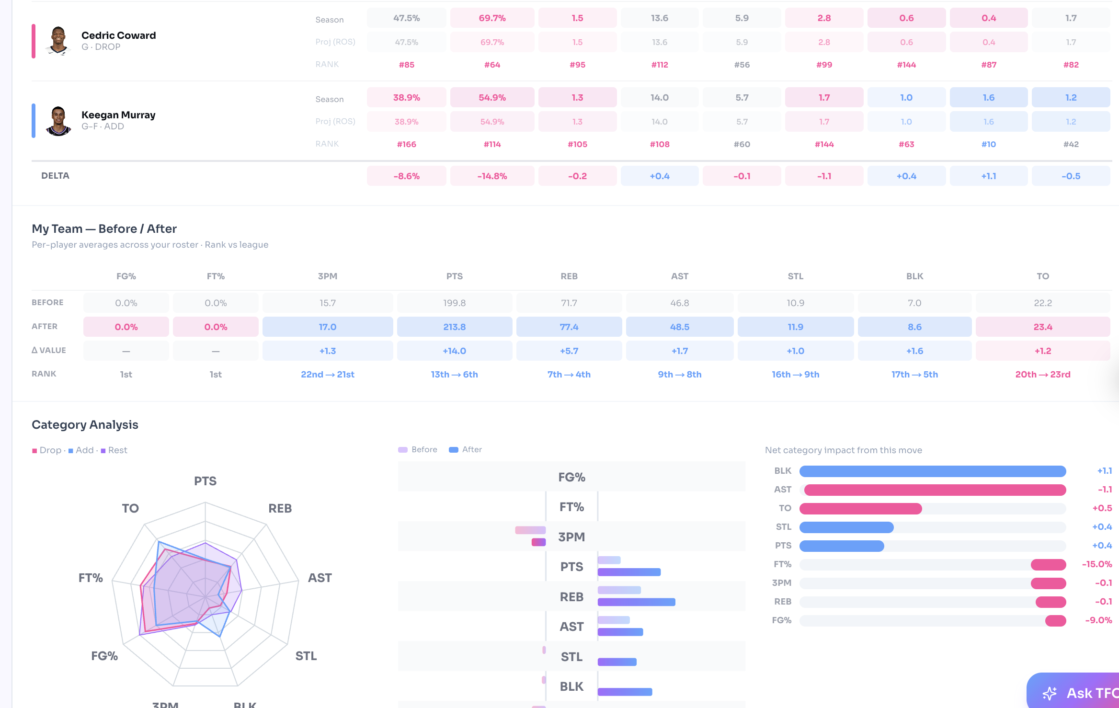Click Cedric Coward's player headshot
The height and width of the screenshot is (708, 1119).
coord(58,41)
